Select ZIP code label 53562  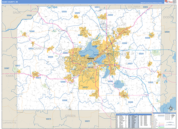tap(65, 53)
